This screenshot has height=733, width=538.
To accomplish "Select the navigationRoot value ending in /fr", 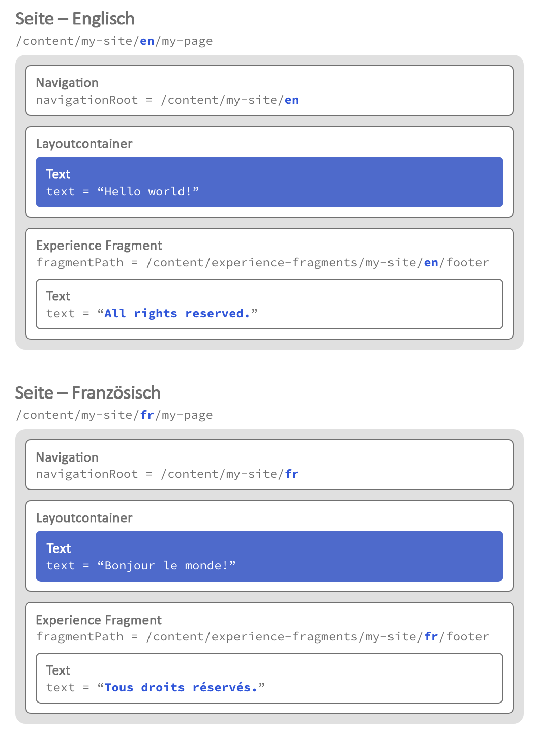I will (x=230, y=474).
